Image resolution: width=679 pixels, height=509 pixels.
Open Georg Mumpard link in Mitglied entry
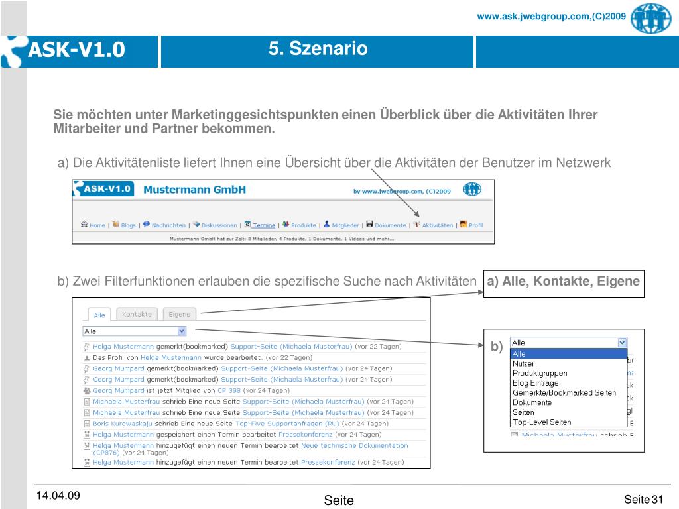(x=119, y=391)
